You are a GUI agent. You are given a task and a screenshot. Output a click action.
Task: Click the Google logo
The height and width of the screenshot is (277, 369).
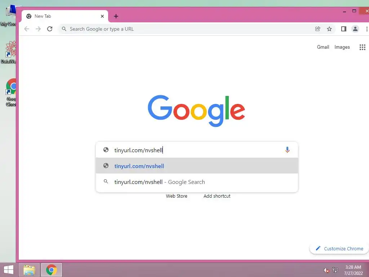click(x=196, y=111)
